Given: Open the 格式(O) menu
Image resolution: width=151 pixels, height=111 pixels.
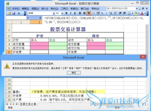Looking at the screenshot, I should (54, 8).
